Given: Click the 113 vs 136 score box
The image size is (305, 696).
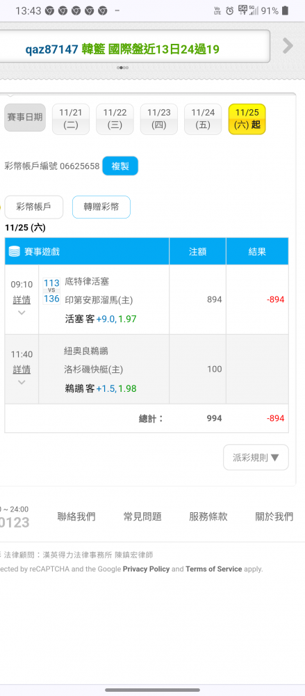Looking at the screenshot, I should 51,291.
